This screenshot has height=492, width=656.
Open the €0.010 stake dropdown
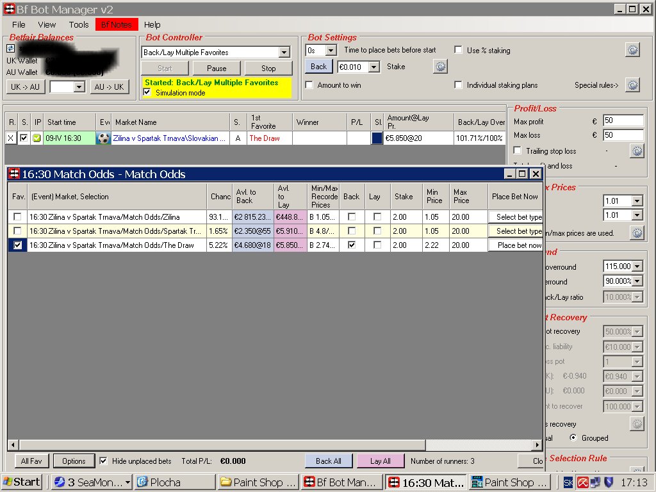pos(374,67)
